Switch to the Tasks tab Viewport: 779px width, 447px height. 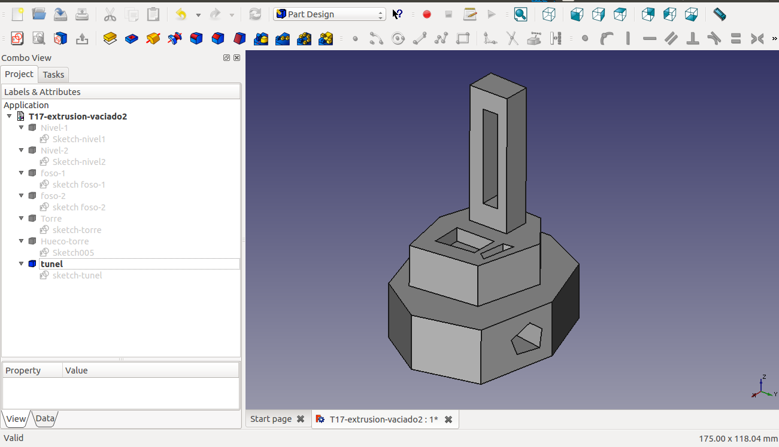point(53,75)
